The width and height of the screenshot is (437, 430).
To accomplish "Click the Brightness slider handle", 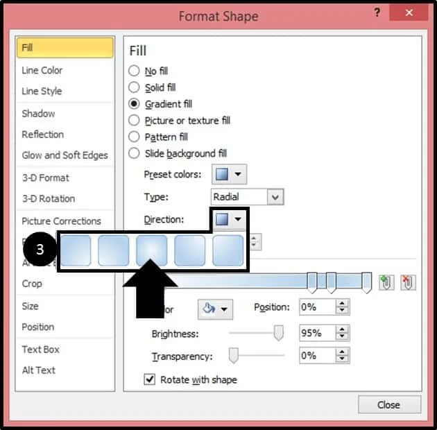I will (x=278, y=333).
